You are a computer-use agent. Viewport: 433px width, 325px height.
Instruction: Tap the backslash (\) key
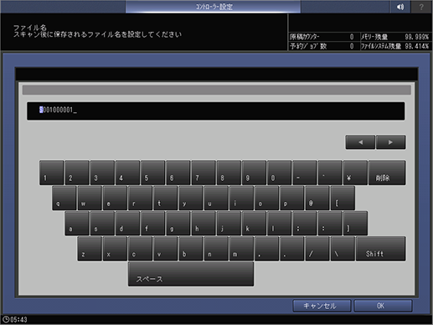point(343,249)
